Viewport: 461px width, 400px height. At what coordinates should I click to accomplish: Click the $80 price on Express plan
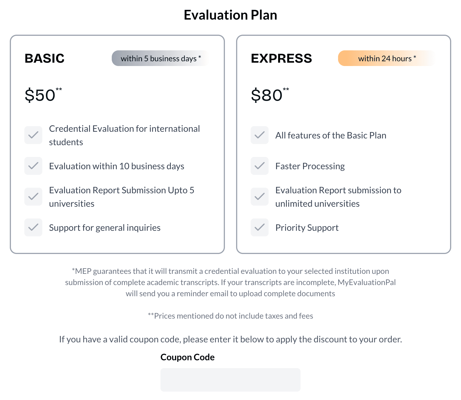(x=267, y=95)
